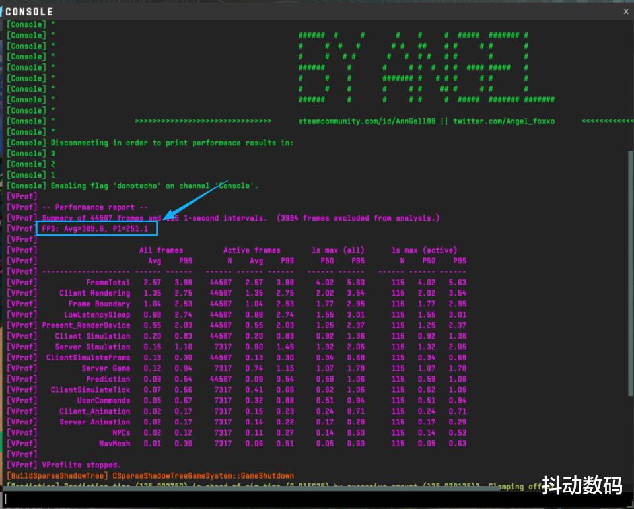Click the Frame Boundary row label
The width and height of the screenshot is (634, 509).
point(100,304)
